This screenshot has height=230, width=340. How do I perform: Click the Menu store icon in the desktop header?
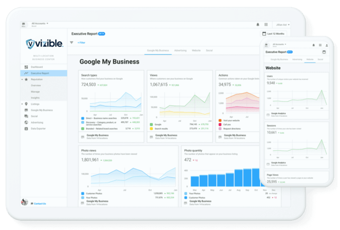coord(24,24)
